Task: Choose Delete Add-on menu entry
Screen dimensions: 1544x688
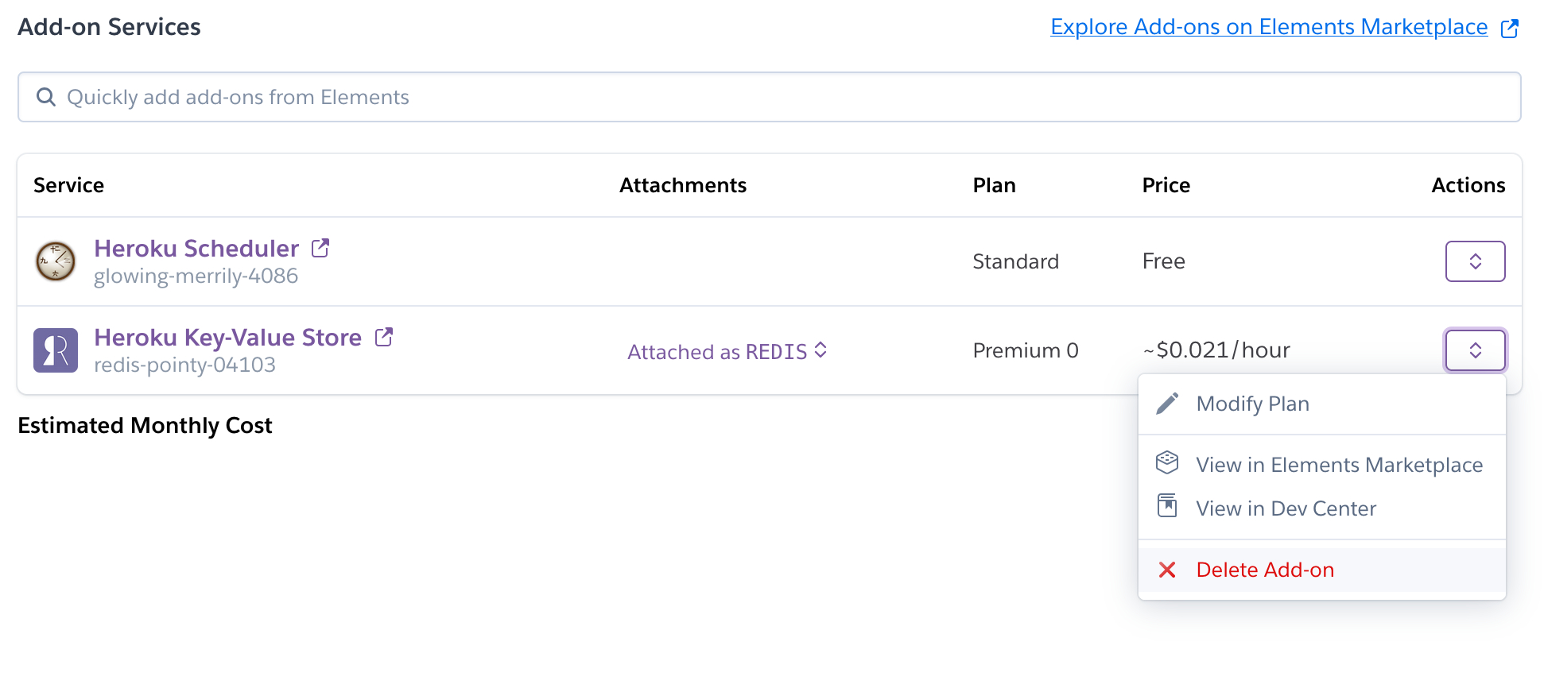Action: tap(1265, 570)
